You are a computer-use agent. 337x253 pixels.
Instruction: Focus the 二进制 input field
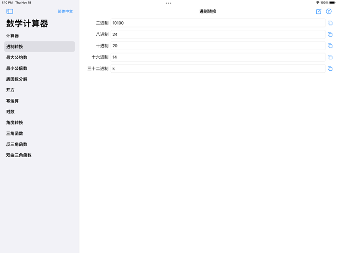(x=218, y=23)
